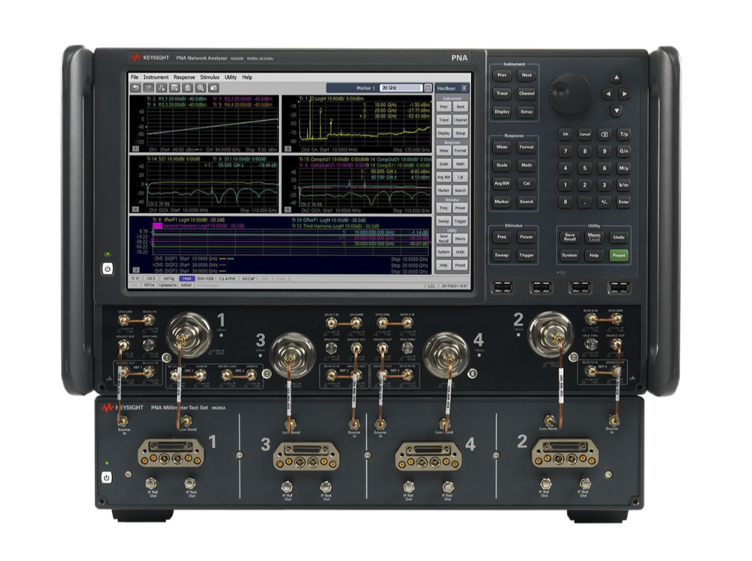The image size is (752, 561).
Task: Open the Tr 11 trace selector in status bar
Action: (x=134, y=279)
